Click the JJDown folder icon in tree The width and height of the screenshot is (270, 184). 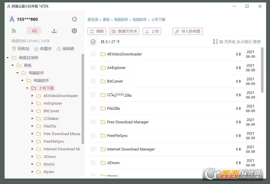tap(39, 156)
